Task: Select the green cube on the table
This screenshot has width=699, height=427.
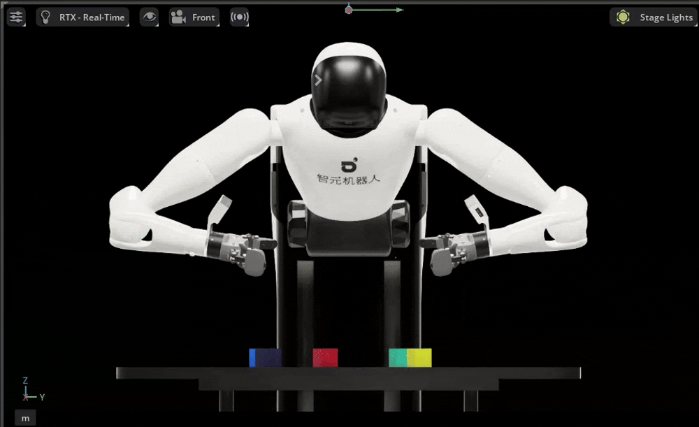Action: 398,358
